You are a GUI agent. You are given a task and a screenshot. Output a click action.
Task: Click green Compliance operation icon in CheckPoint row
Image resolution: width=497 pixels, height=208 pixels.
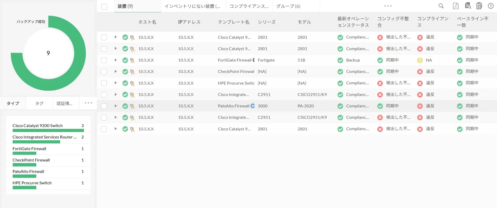coord(340,72)
